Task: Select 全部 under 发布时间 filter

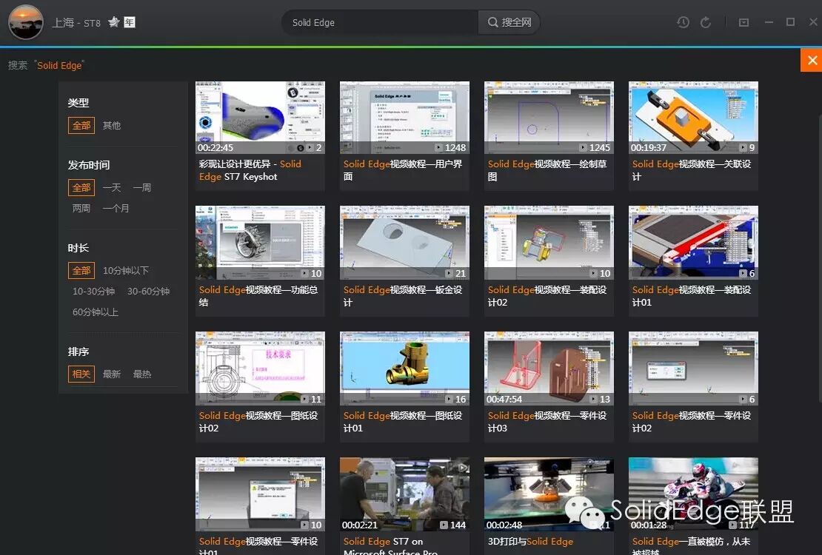Action: click(x=81, y=187)
